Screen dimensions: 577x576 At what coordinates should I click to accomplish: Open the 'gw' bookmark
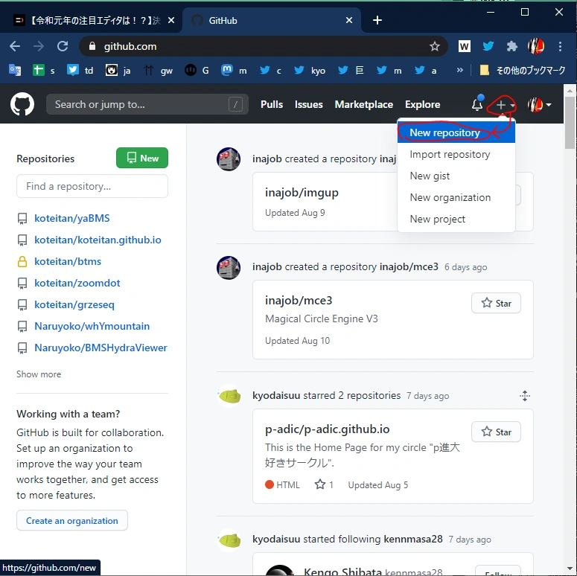pyautogui.click(x=158, y=70)
